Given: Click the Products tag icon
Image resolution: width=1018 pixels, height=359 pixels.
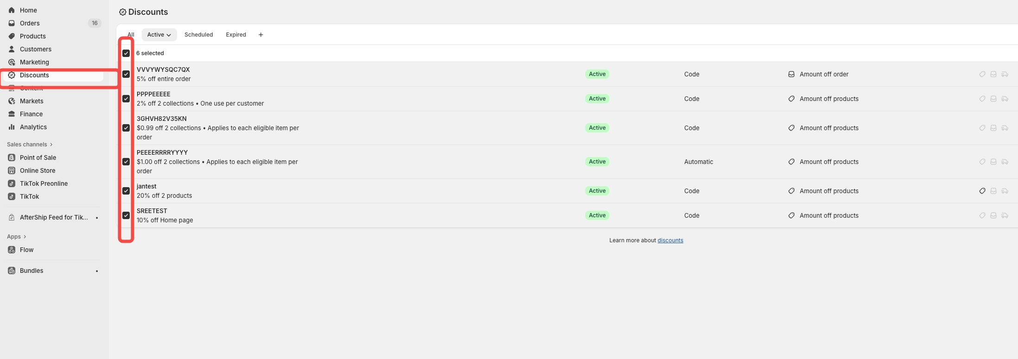Looking at the screenshot, I should [x=12, y=36].
